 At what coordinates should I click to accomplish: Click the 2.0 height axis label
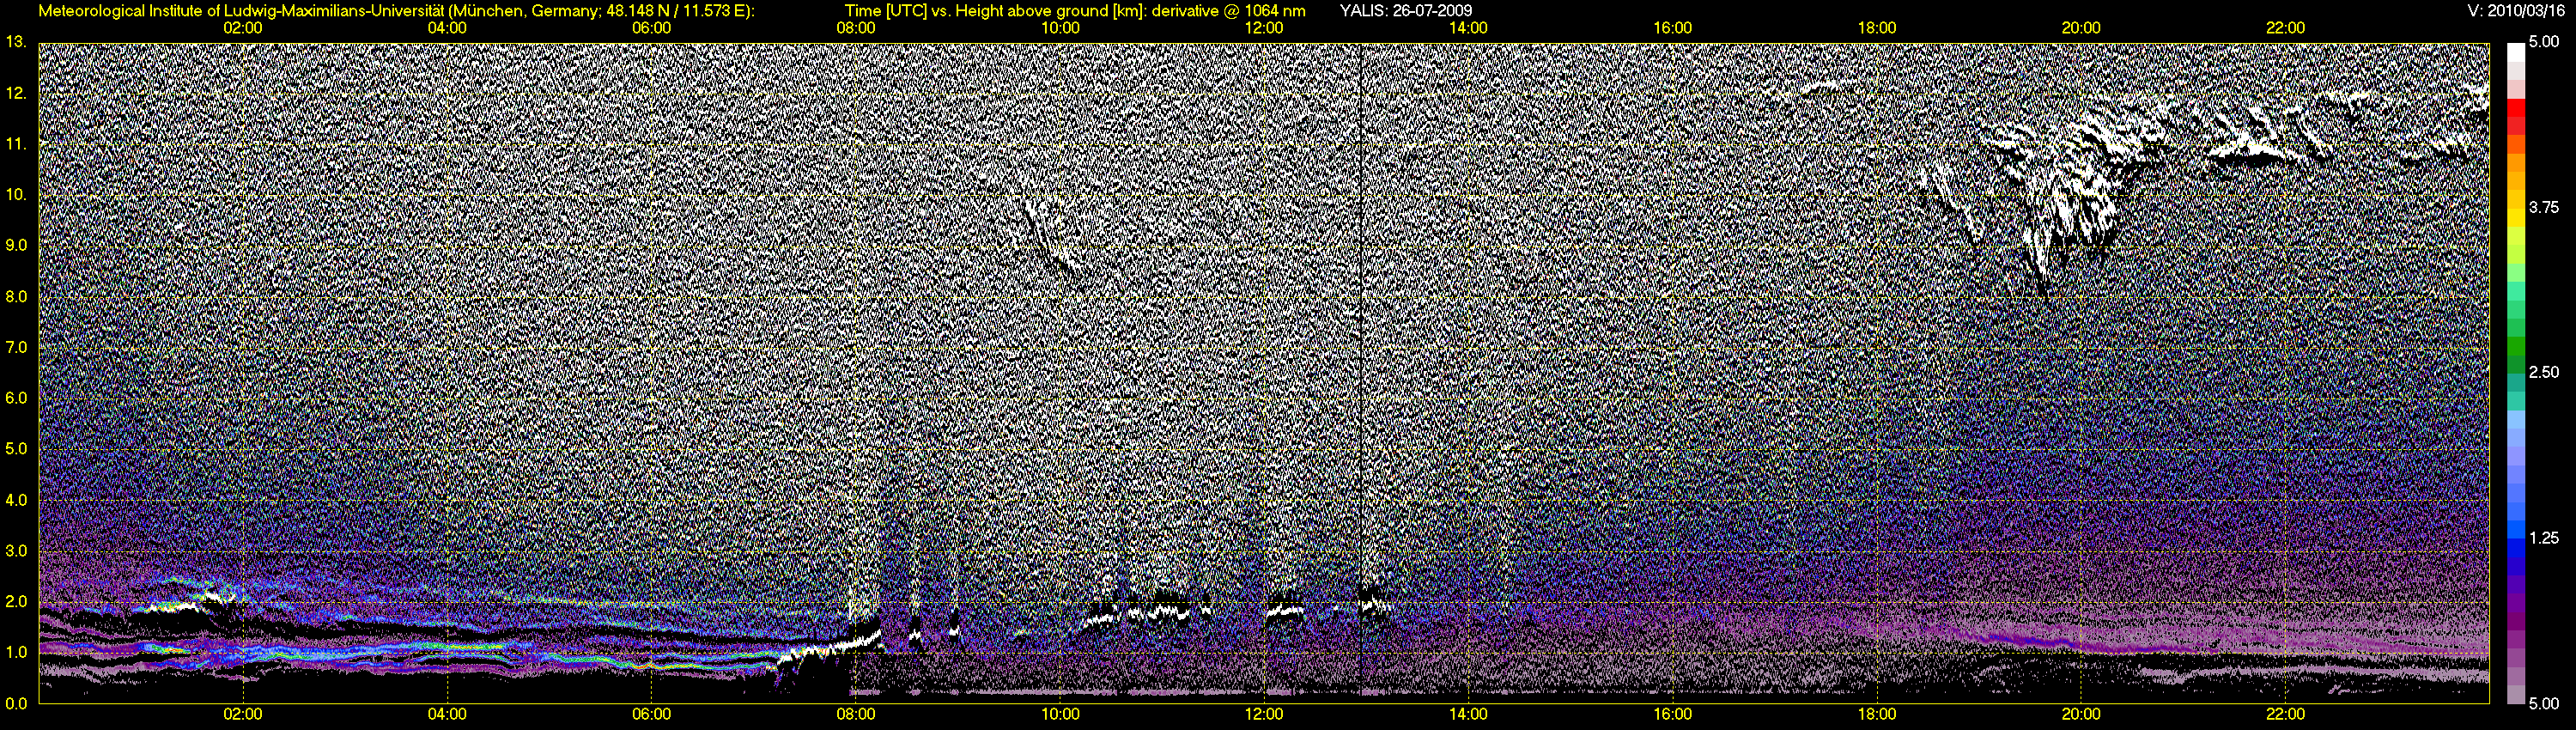pos(15,602)
